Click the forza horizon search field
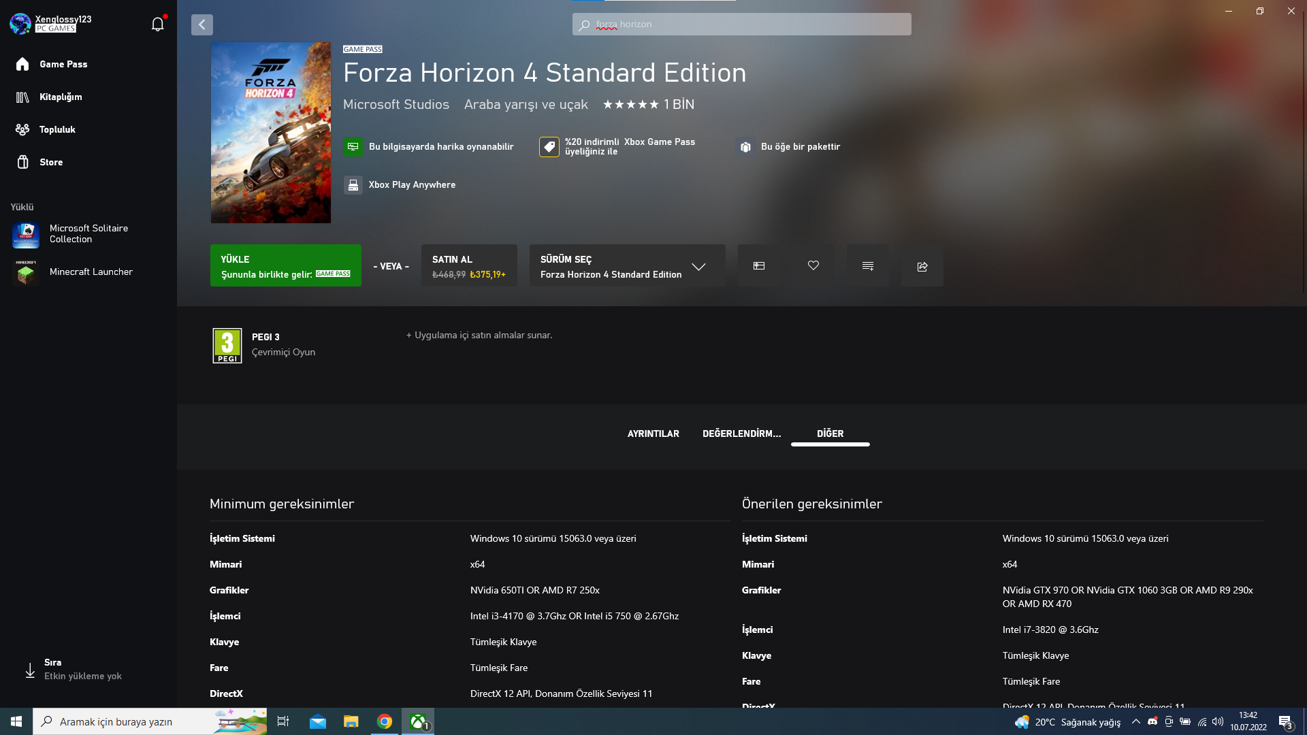 pos(741,24)
